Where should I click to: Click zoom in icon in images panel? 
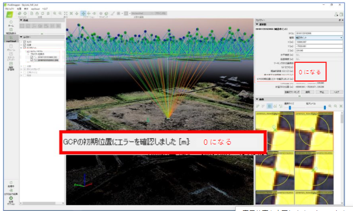click(x=330, y=106)
